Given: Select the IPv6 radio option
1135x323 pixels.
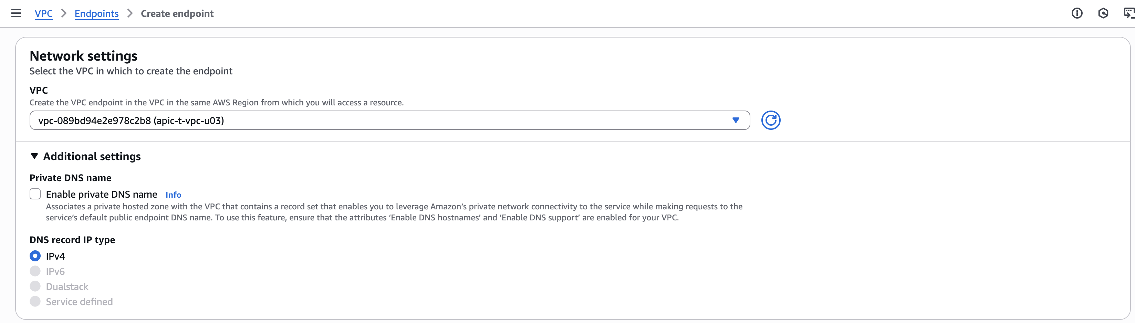Looking at the screenshot, I should coord(35,271).
